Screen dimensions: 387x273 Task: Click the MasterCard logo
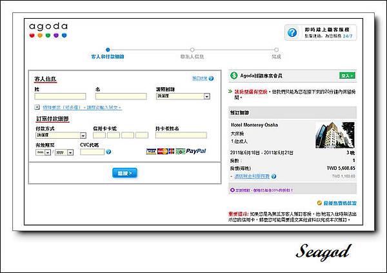coord(163,152)
